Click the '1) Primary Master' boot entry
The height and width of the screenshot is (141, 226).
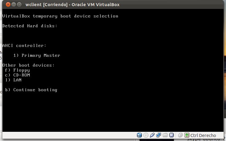(x=37, y=55)
